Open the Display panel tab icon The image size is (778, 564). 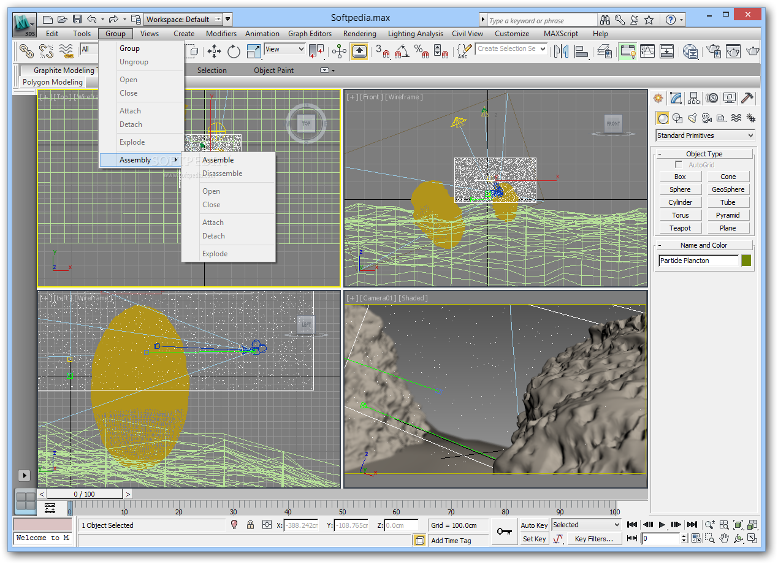730,98
